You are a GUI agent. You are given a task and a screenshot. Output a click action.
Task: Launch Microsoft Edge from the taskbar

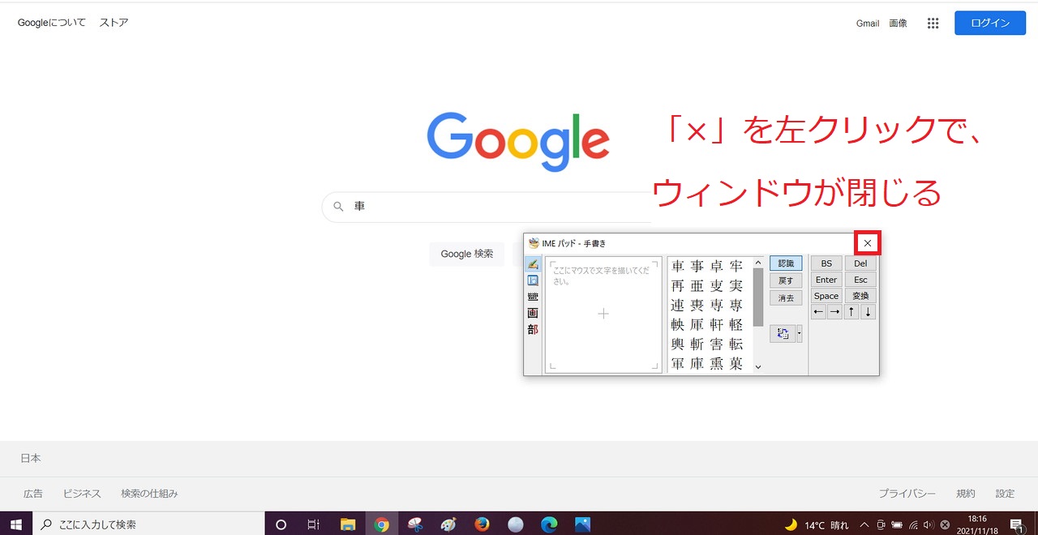pyautogui.click(x=549, y=524)
